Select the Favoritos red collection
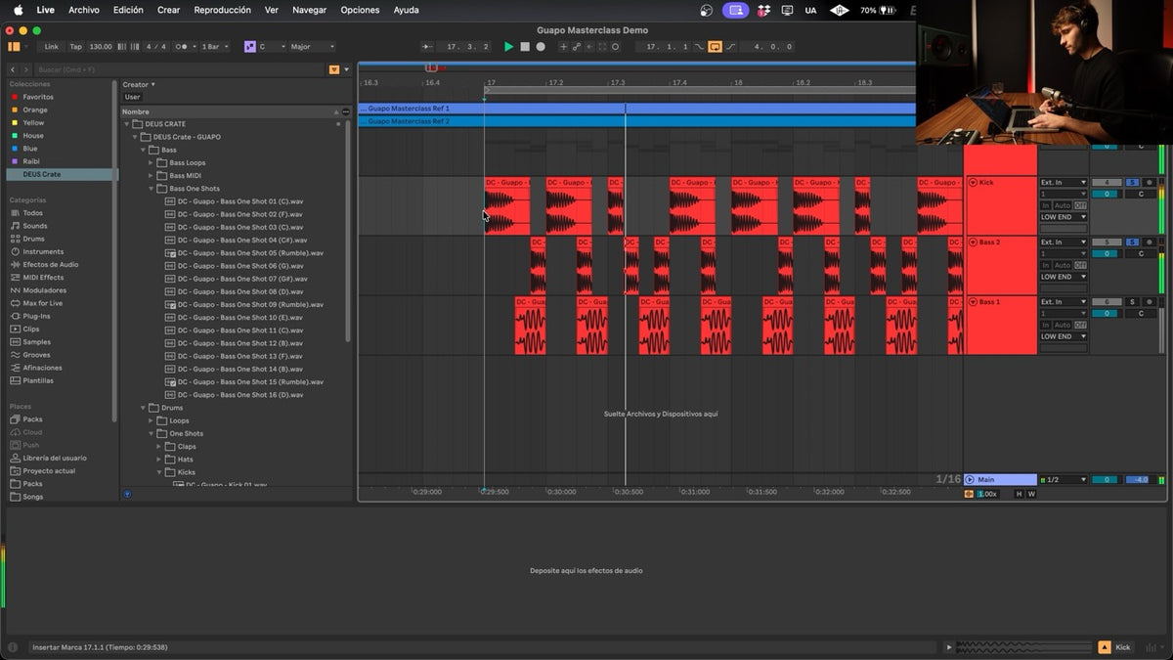 pos(38,97)
